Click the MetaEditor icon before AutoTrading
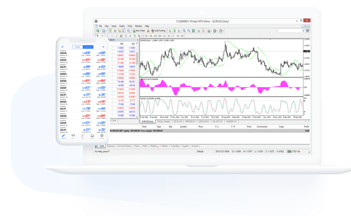Screen dimensions: 351x216 (148, 31)
